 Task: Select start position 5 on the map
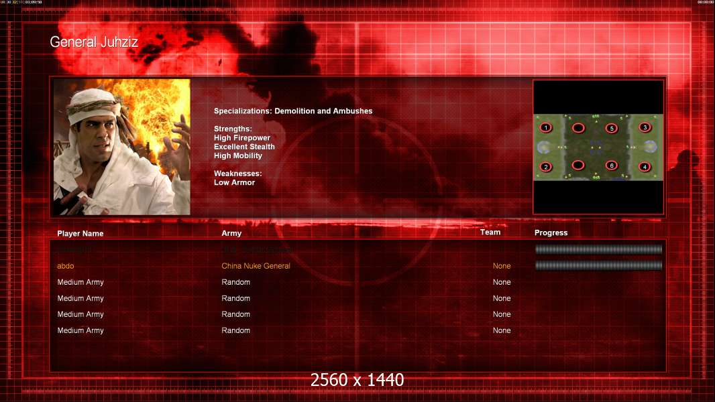(x=612, y=129)
